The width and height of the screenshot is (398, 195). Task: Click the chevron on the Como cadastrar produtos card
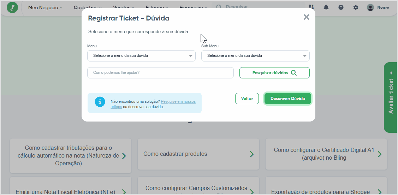pyautogui.click(x=251, y=154)
